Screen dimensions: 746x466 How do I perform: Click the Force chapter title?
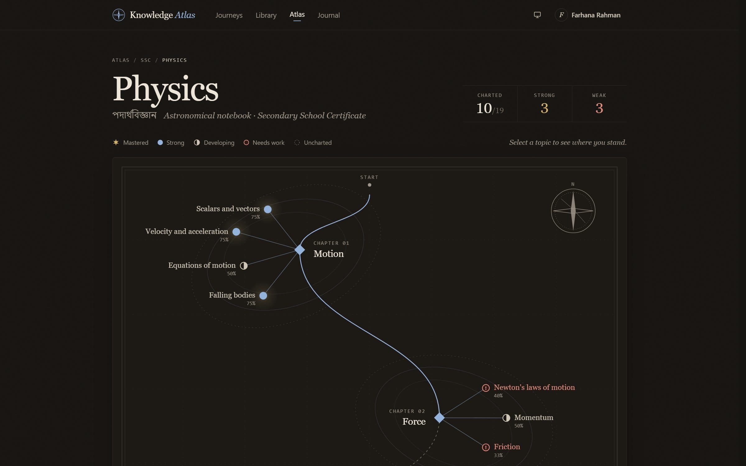pos(414,422)
